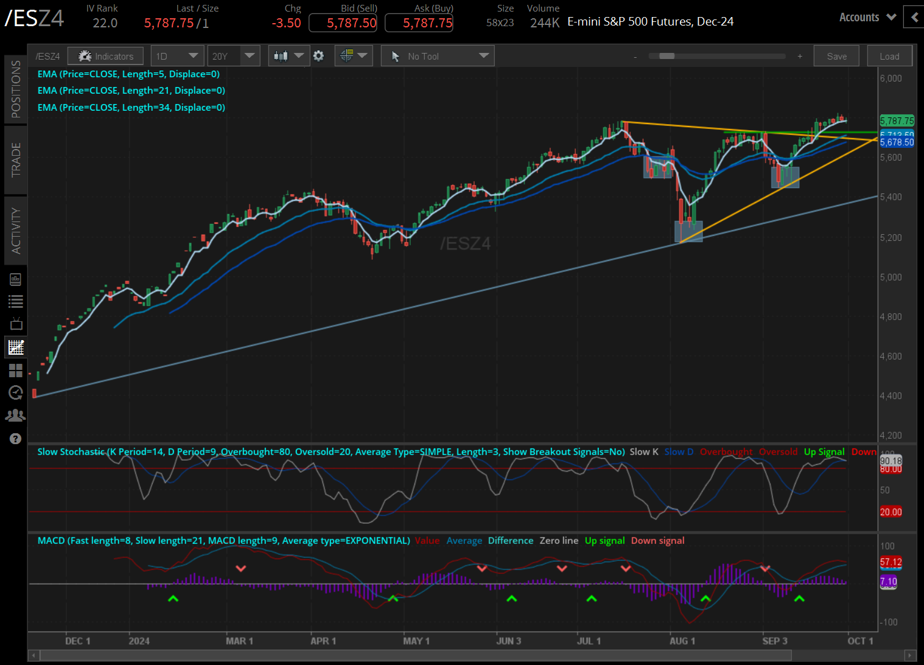Click the /ESZ4 symbol header
924x665 pixels.
point(34,18)
